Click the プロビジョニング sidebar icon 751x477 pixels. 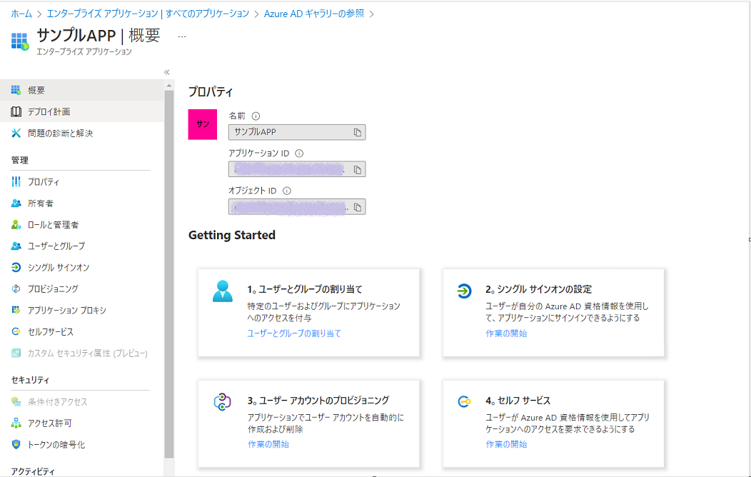16,288
